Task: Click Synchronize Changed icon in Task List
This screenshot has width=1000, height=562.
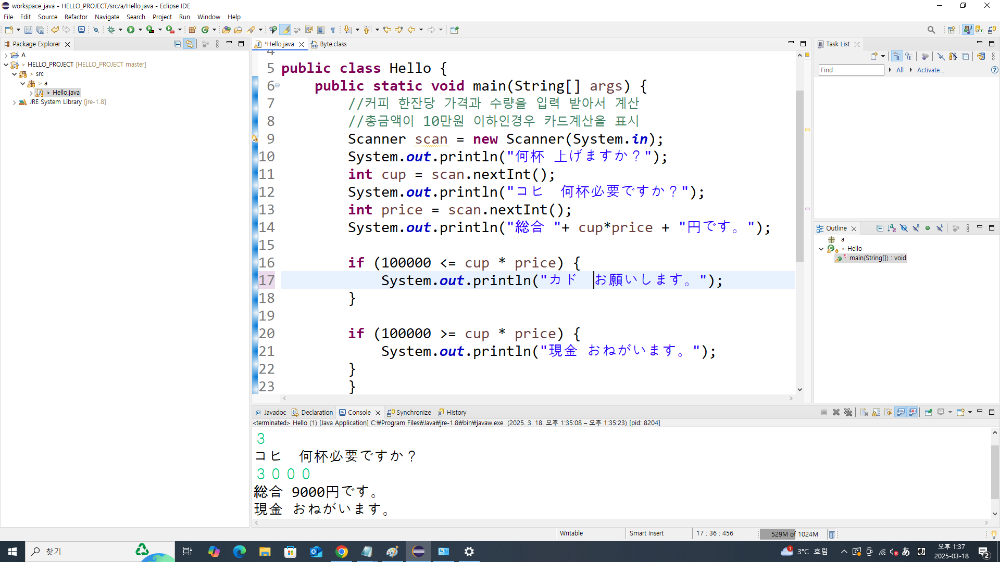Action: pyautogui.click(x=981, y=56)
